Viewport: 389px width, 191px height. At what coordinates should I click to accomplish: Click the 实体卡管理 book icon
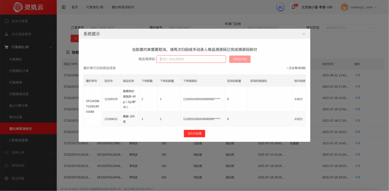(x=6, y=21)
